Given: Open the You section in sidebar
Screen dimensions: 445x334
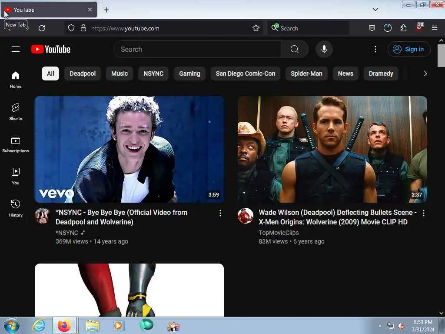Looking at the screenshot, I should pyautogui.click(x=16, y=176).
